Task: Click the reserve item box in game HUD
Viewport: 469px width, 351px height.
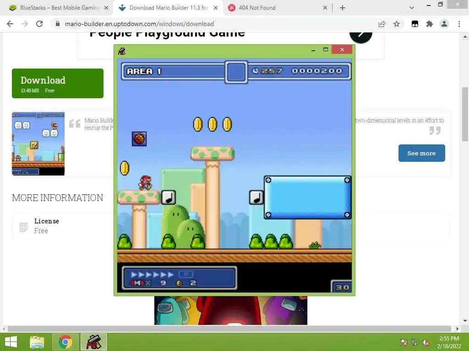Action: tap(236, 72)
